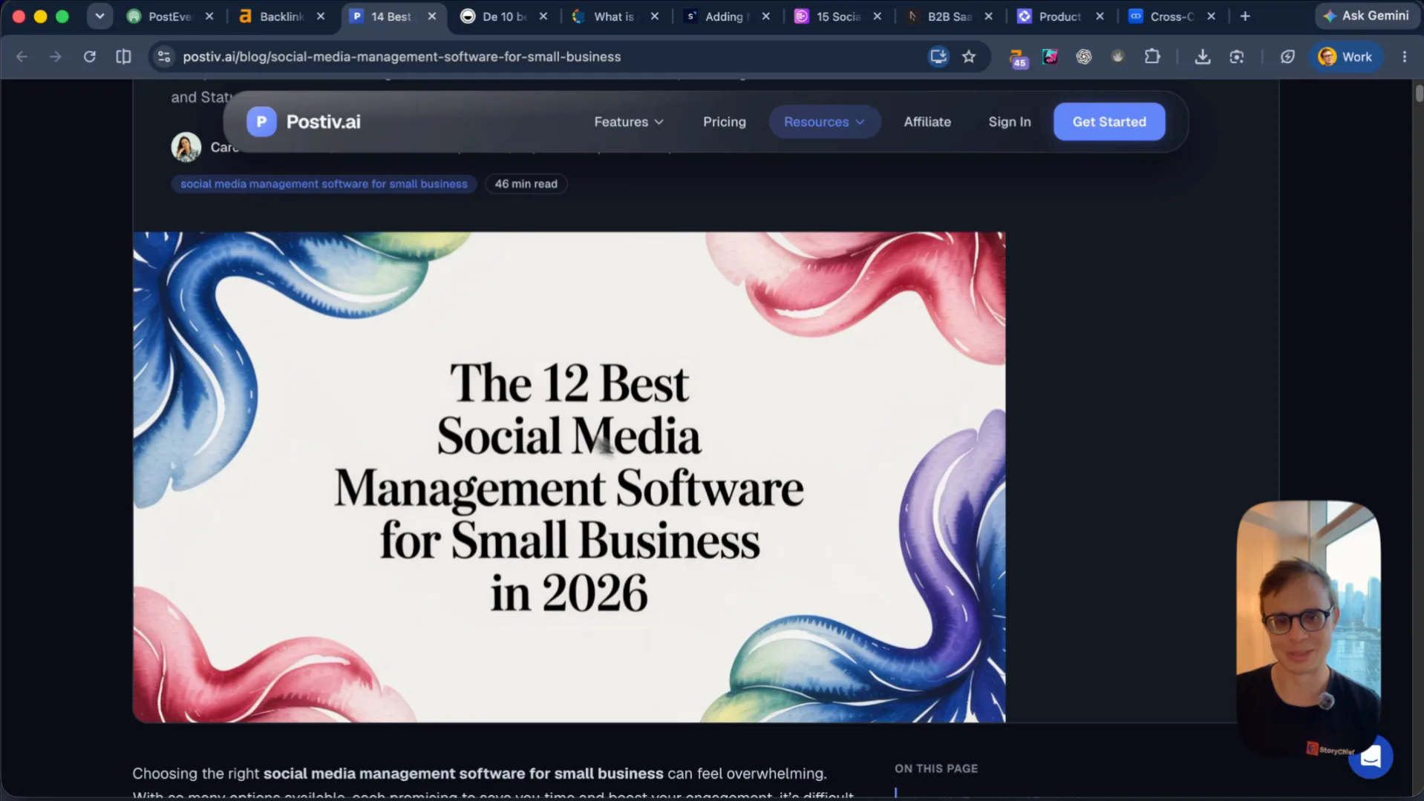
Task: Click the install app icon in the address bar
Action: tap(938, 56)
